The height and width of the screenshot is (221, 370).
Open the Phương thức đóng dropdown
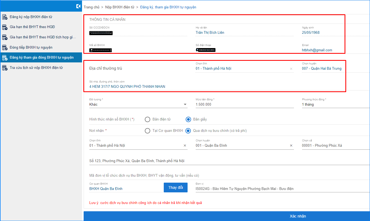click(336, 105)
